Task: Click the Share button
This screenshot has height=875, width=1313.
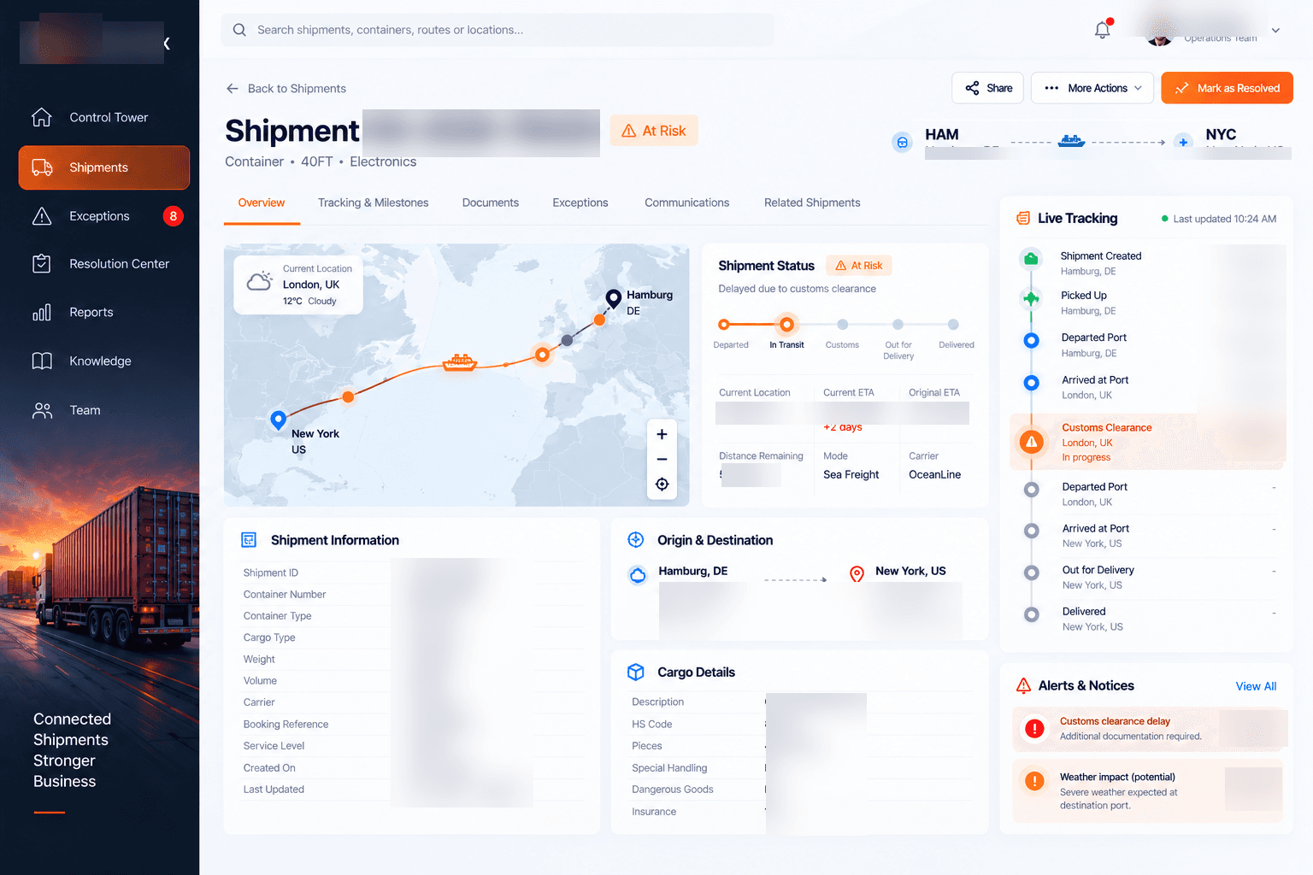Action: click(987, 88)
